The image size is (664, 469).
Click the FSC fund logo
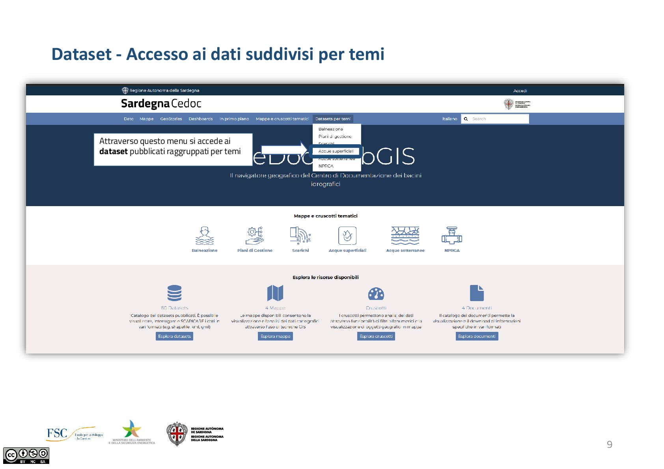75,434
